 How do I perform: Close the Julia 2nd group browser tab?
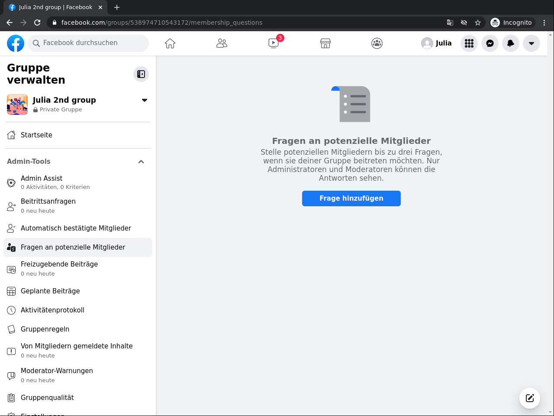pos(100,7)
